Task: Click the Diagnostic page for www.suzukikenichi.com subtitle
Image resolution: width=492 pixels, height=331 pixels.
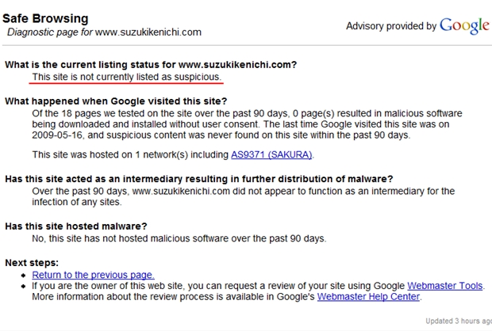Action: [x=104, y=32]
